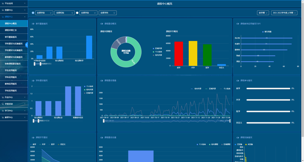Click the double-arrow icon of 课程建设增量 panel
The height and width of the screenshot is (162, 304).
click(102, 81)
